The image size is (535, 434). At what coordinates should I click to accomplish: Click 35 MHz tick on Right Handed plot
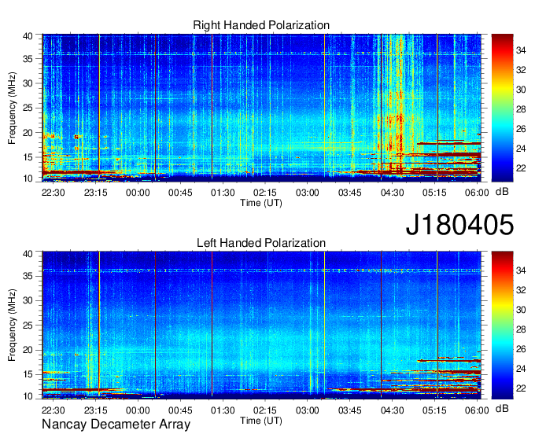pos(28,59)
